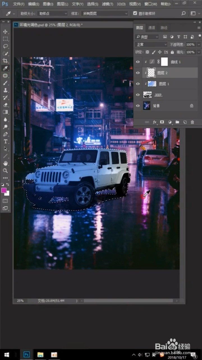Switch to the 路径 tab
This screenshot has height=360, width=202.
(164, 28)
